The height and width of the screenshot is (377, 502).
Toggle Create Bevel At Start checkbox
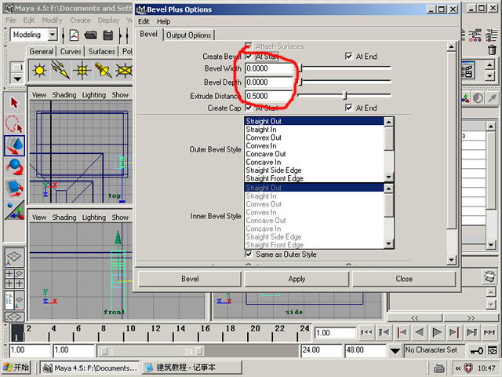[249, 57]
